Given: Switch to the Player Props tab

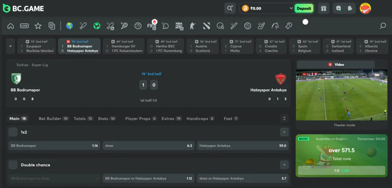Looking at the screenshot, I should tap(141, 118).
